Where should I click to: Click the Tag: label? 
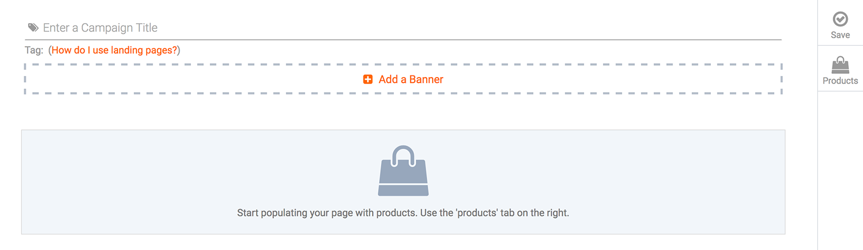pos(34,50)
